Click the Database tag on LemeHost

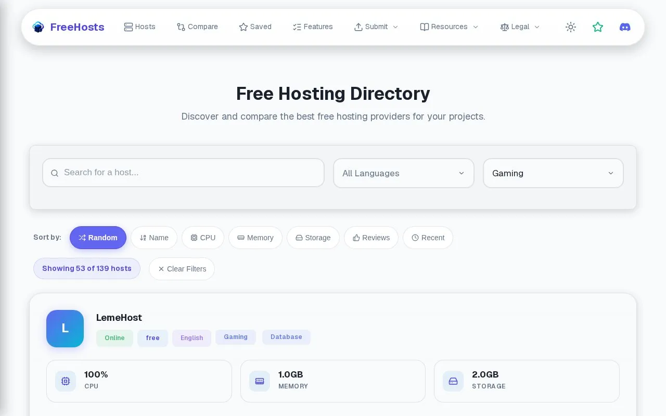pos(286,337)
